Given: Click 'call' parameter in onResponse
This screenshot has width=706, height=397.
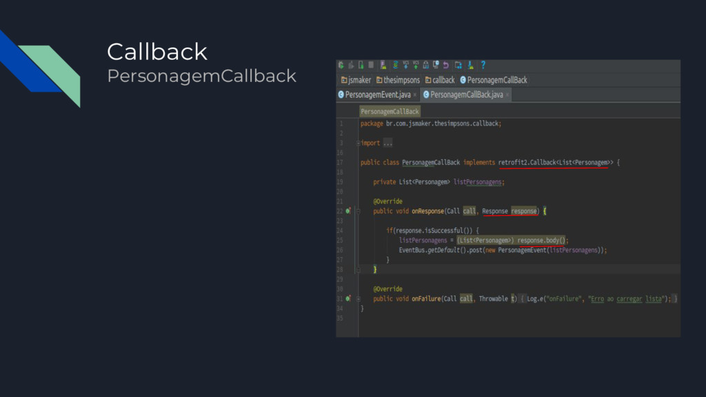Looking at the screenshot, I should 469,211.
